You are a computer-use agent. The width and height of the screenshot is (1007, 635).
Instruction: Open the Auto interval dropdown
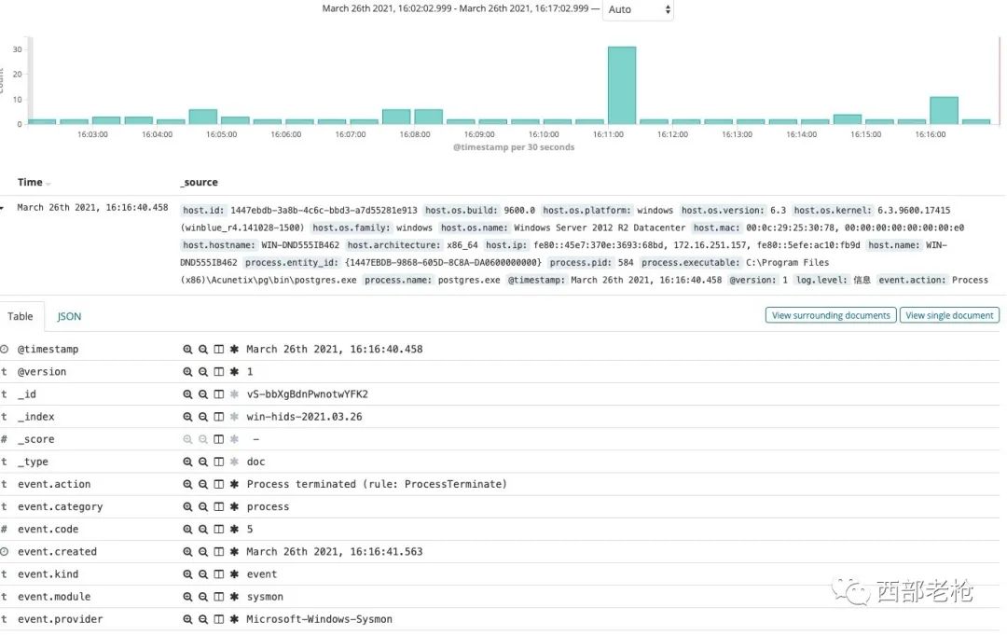(x=638, y=9)
